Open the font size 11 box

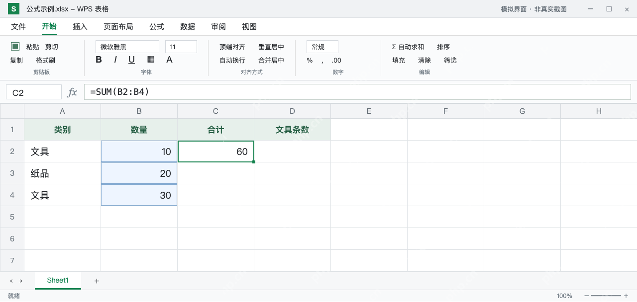181,47
